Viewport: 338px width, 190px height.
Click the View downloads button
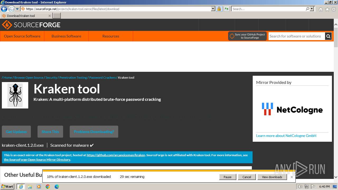[x=272, y=177]
